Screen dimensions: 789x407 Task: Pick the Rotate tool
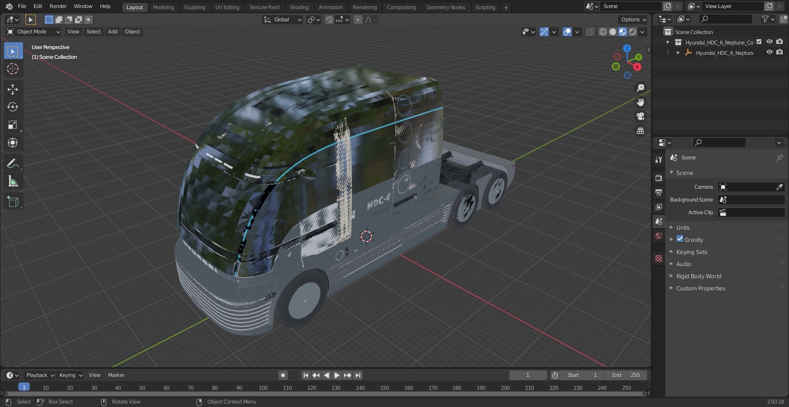click(x=13, y=107)
